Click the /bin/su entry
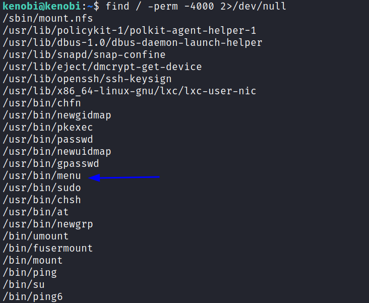The height and width of the screenshot is (303, 369). click(x=24, y=285)
